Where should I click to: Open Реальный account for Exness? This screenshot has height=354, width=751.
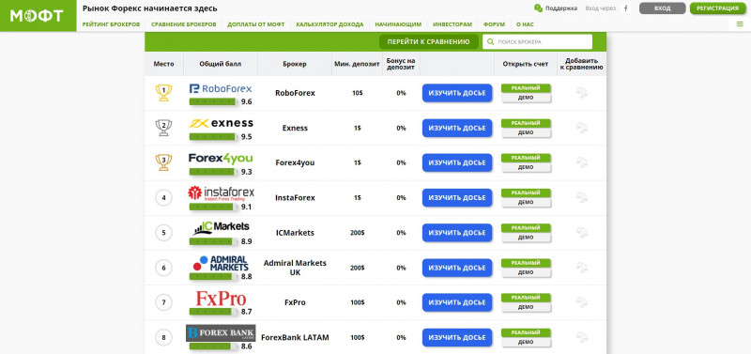click(526, 123)
